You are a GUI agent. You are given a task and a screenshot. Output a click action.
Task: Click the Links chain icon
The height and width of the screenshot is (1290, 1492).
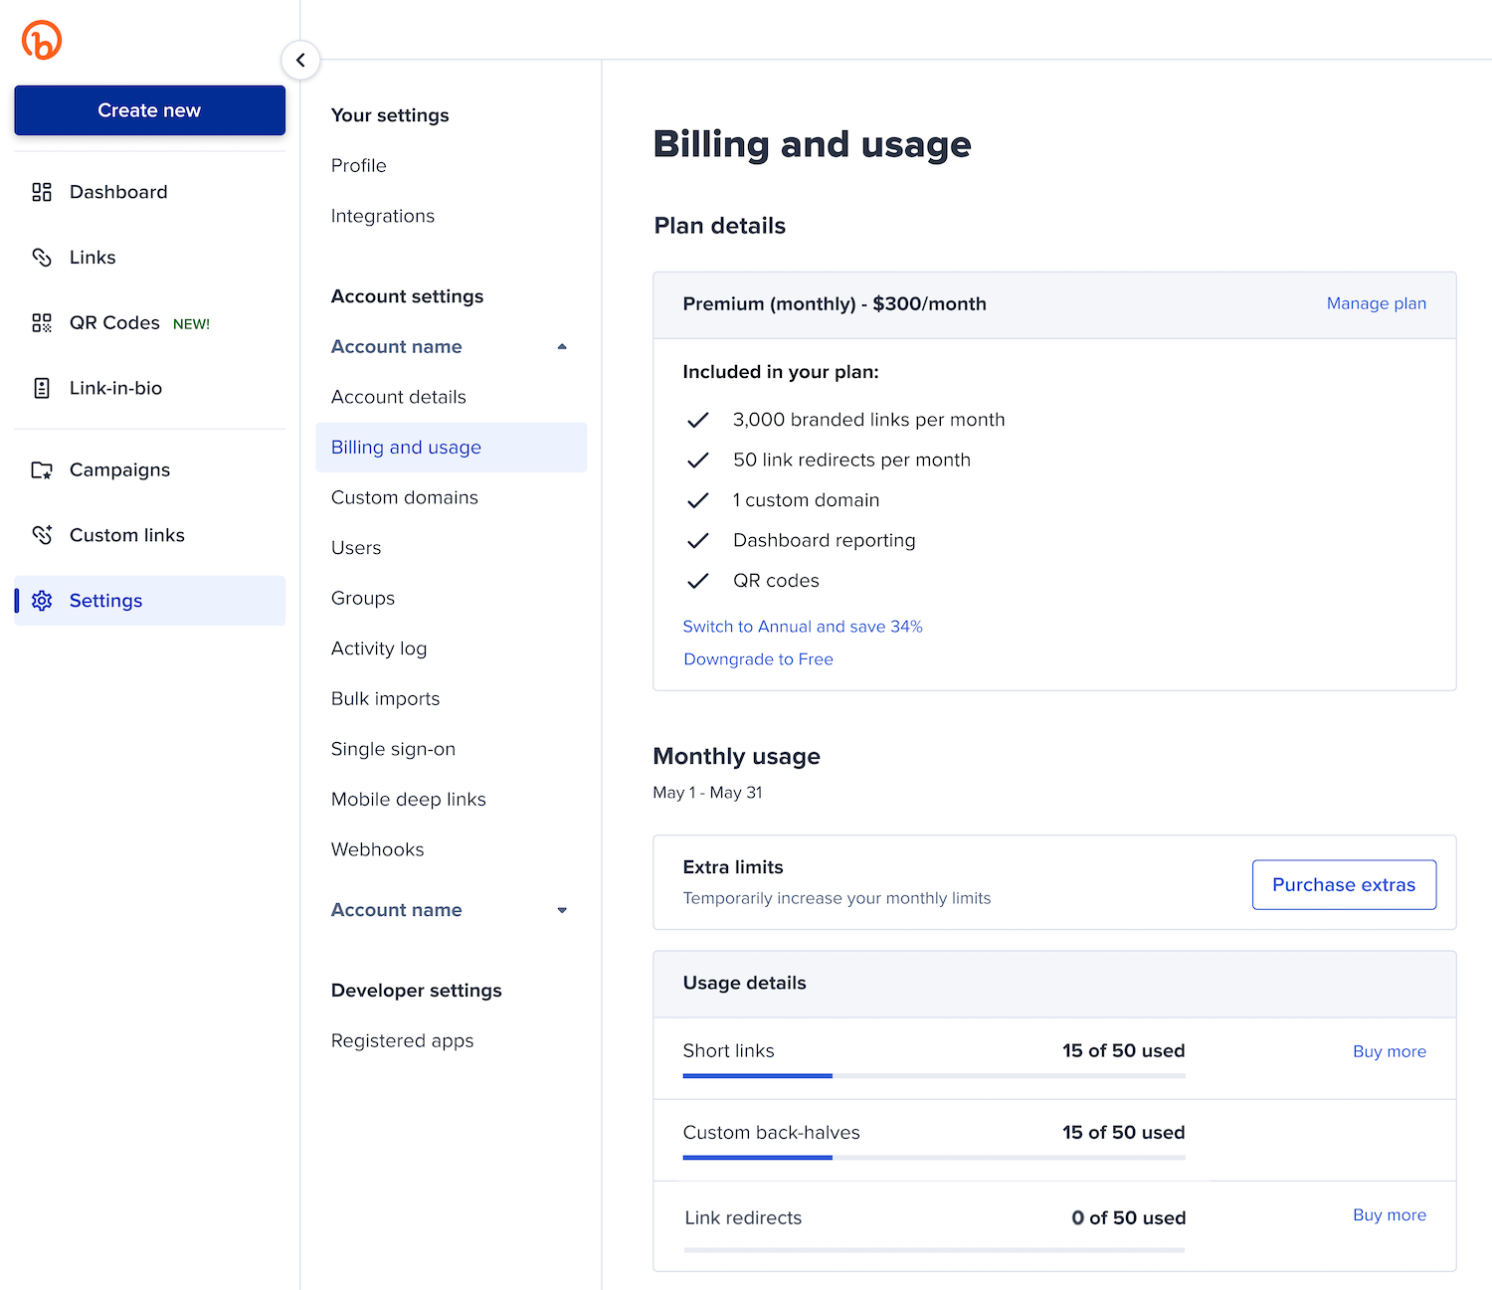[x=42, y=258]
